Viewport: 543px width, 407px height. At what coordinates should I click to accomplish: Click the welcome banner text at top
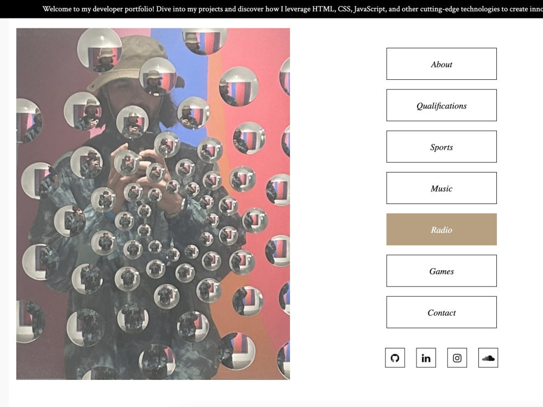tap(293, 9)
